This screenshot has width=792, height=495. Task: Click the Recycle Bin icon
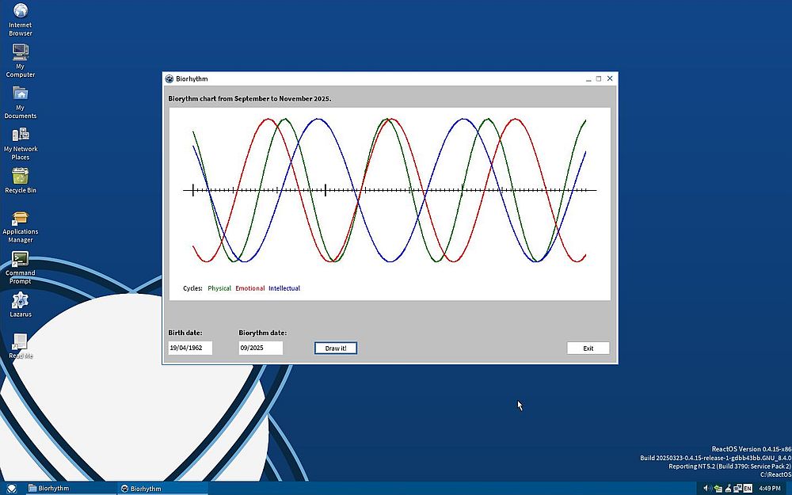click(x=21, y=177)
